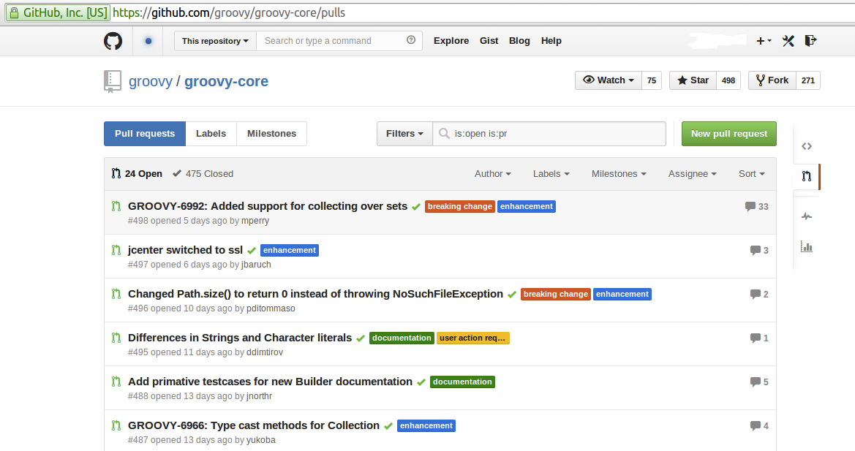Click the sign out icon
The height and width of the screenshot is (451, 855).
point(810,41)
